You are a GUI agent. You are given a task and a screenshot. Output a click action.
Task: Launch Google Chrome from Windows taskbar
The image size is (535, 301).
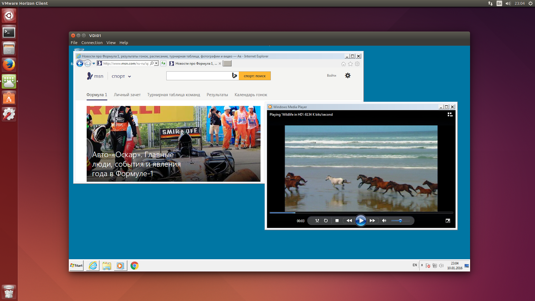click(x=134, y=266)
